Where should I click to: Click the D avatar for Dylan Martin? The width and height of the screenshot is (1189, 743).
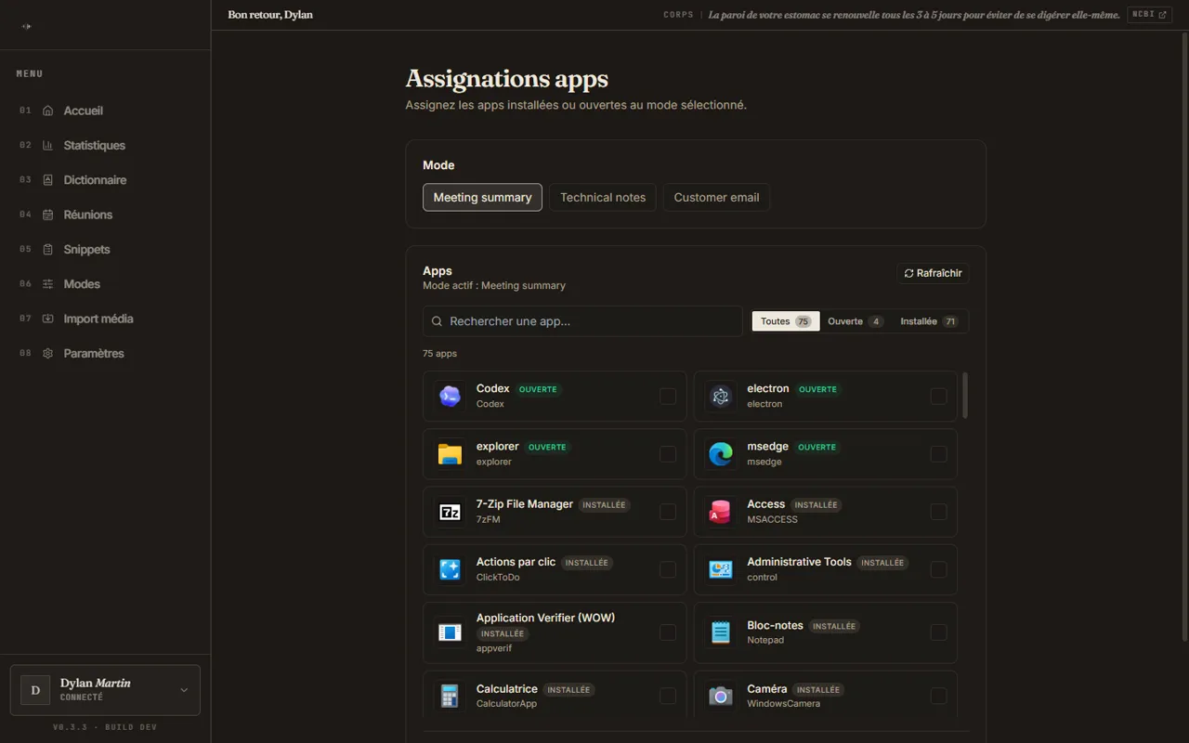35,690
